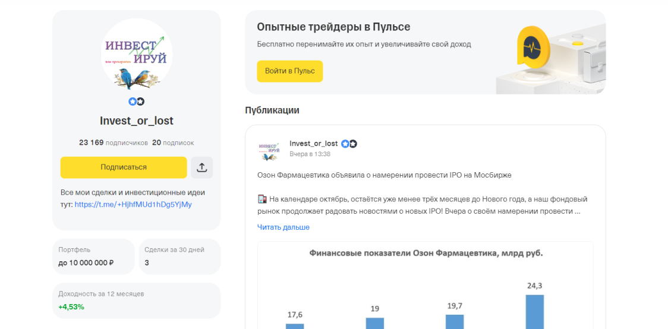
Task: Click the yellow Pulse logo illustration in banner
Action: (x=533, y=47)
